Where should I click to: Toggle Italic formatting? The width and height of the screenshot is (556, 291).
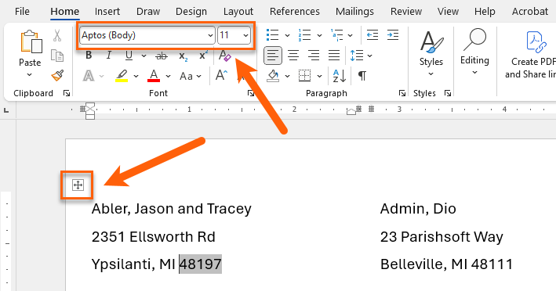(x=109, y=56)
